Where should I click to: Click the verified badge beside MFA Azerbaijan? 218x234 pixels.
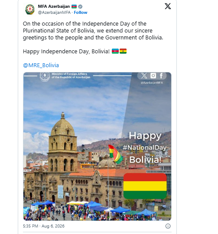[80, 6]
